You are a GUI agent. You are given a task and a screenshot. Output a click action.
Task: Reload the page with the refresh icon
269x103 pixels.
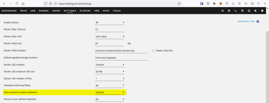[17, 3]
